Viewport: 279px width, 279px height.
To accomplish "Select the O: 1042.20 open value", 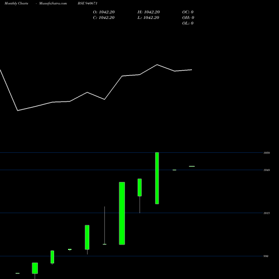I will click(104, 12).
